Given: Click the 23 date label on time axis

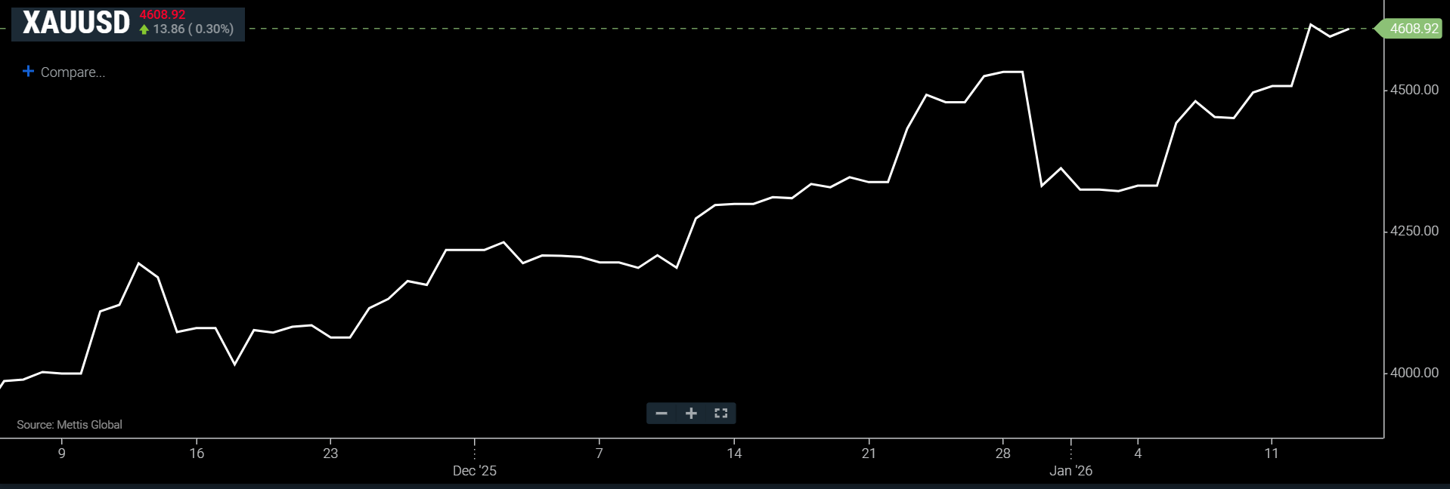Looking at the screenshot, I should (330, 454).
